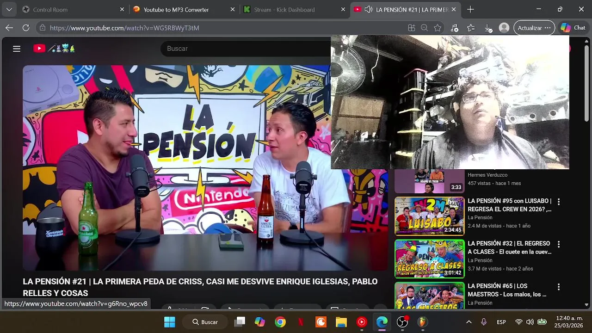Open the tab search dropdown
Image resolution: width=592 pixels, height=333 pixels.
[x=9, y=9]
